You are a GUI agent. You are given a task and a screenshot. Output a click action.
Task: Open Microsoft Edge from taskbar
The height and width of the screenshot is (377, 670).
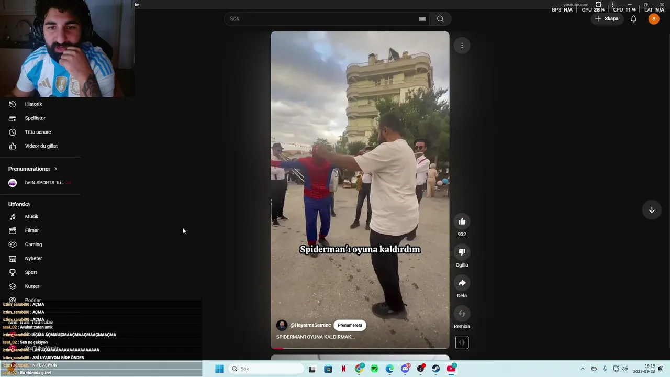(390, 369)
